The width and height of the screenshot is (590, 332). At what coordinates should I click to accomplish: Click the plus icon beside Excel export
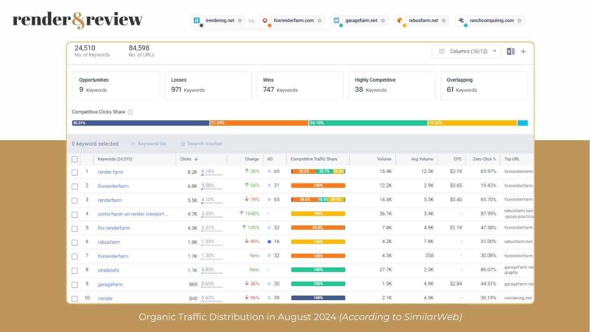tap(523, 51)
